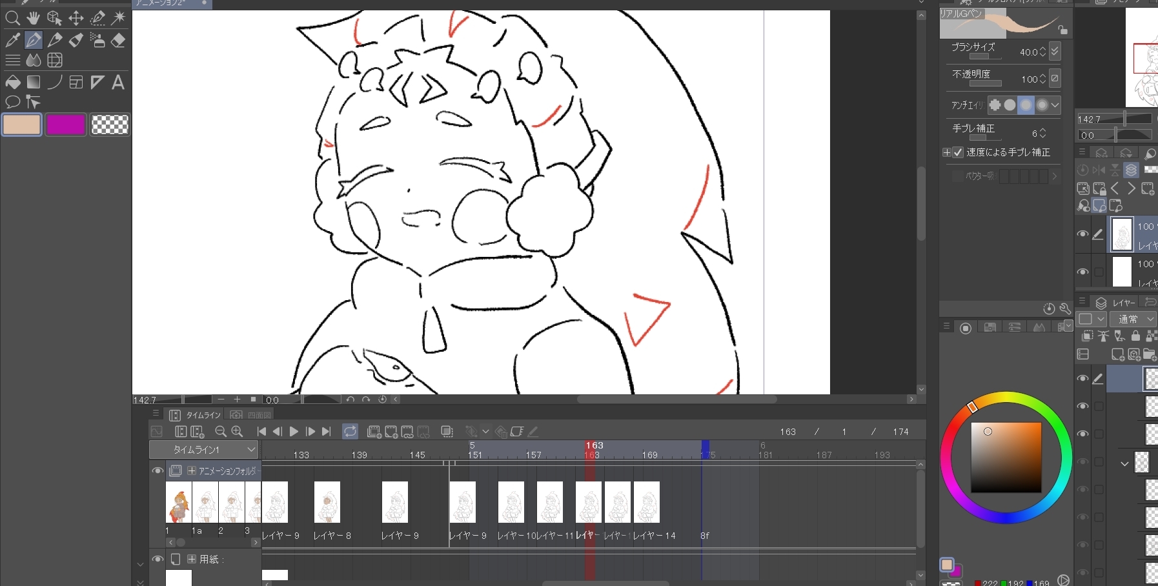Viewport: 1158px width, 586px height.
Task: Hide the 用紙 paper layer
Action: tap(157, 559)
